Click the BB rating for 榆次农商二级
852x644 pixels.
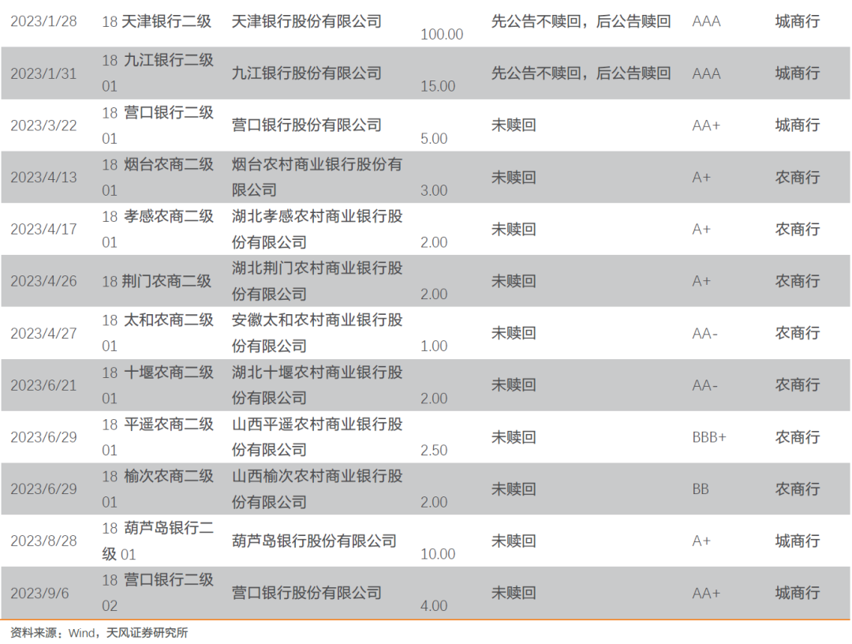coord(701,489)
